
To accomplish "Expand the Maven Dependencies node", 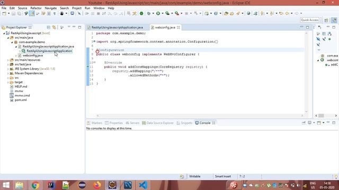I will click(x=8, y=73).
